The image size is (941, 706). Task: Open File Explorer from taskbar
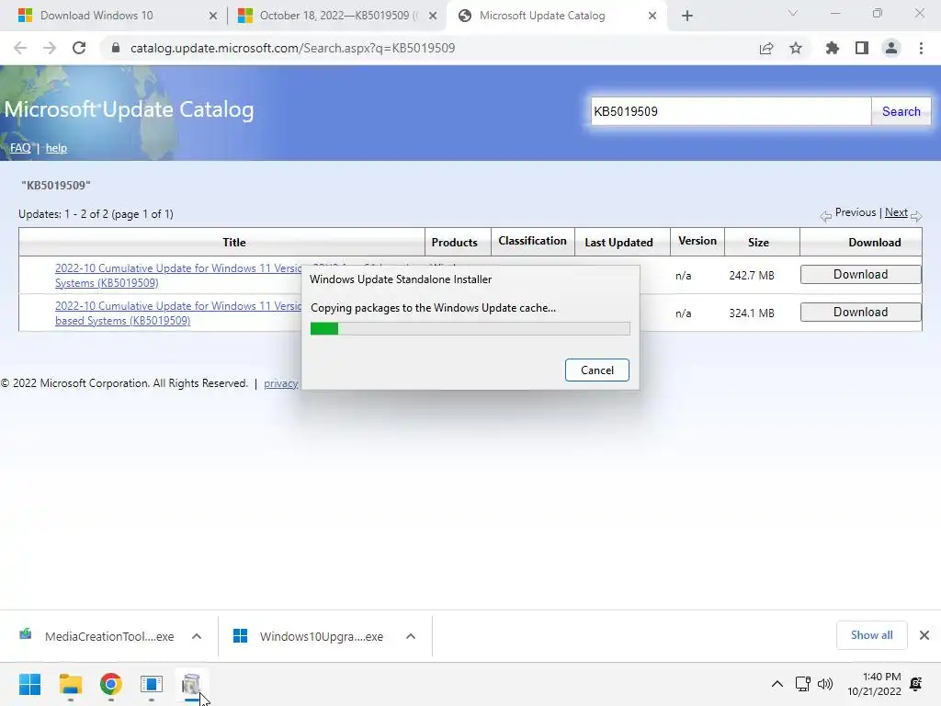70,684
